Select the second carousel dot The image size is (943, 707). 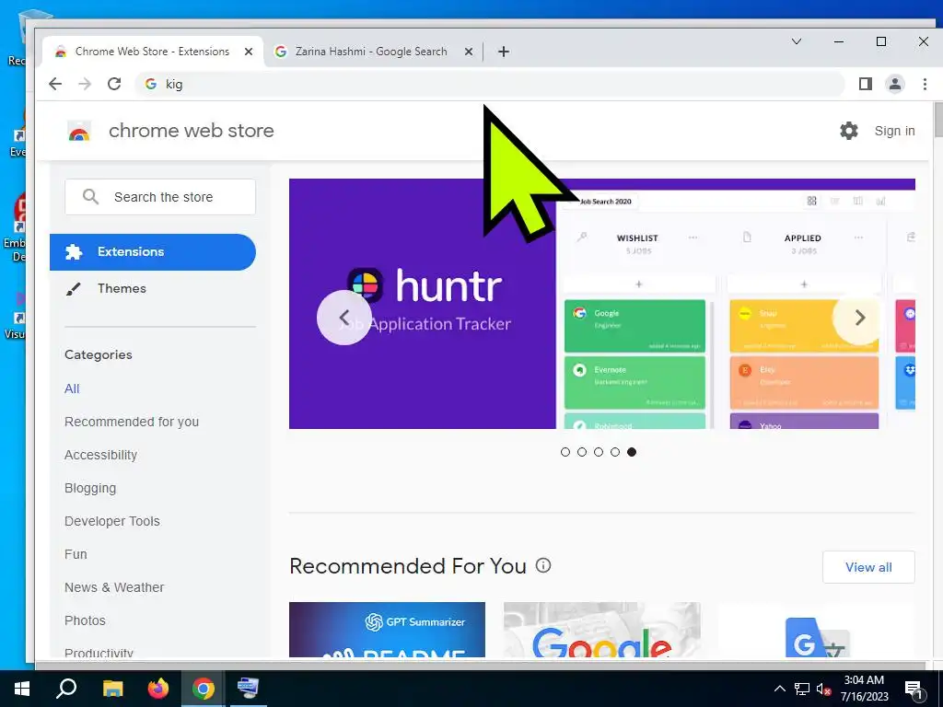(582, 452)
